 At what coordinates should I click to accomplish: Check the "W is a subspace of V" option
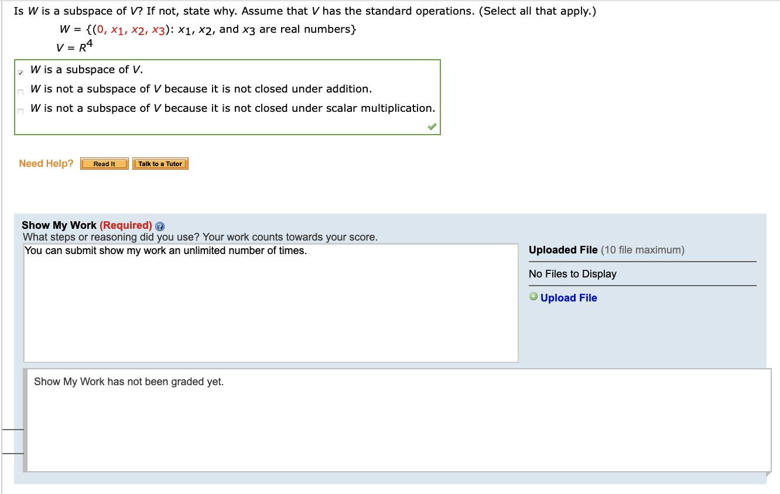pos(20,73)
